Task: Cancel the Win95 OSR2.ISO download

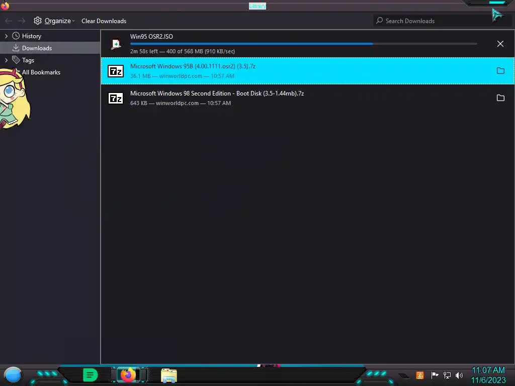Action: point(500,44)
